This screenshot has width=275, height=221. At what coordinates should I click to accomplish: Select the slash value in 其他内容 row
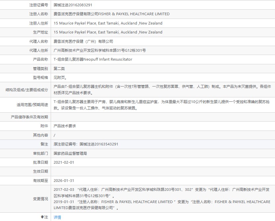[54, 135]
